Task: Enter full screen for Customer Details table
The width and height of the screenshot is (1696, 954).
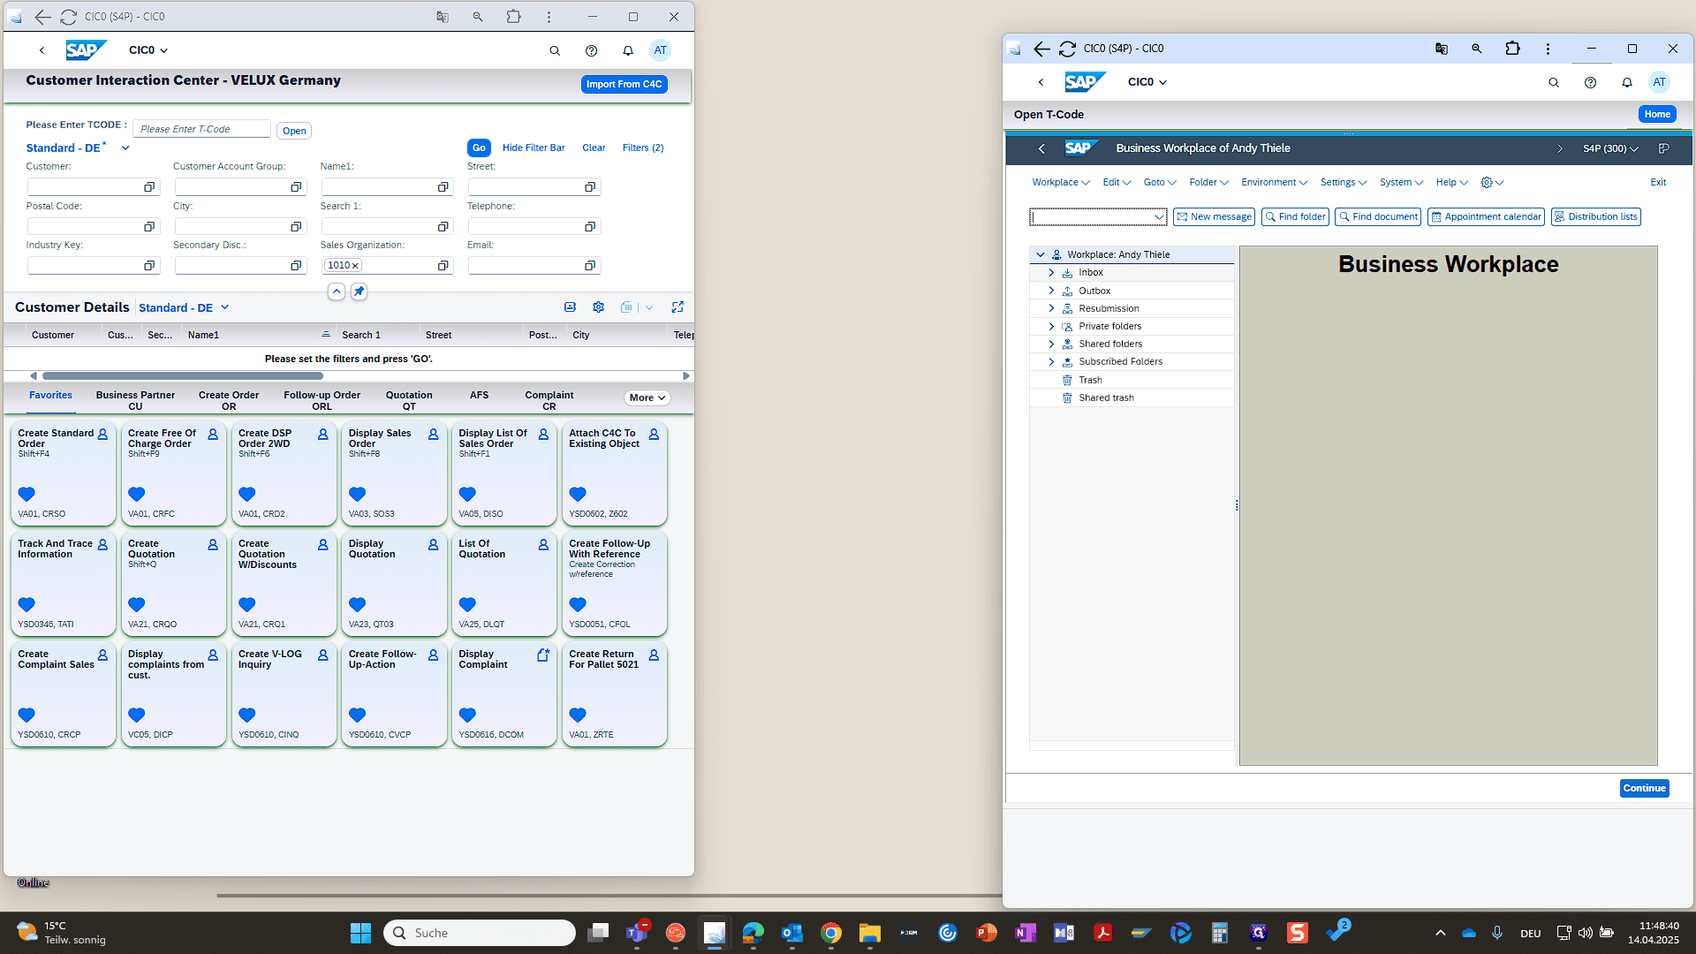Action: pyautogui.click(x=678, y=307)
